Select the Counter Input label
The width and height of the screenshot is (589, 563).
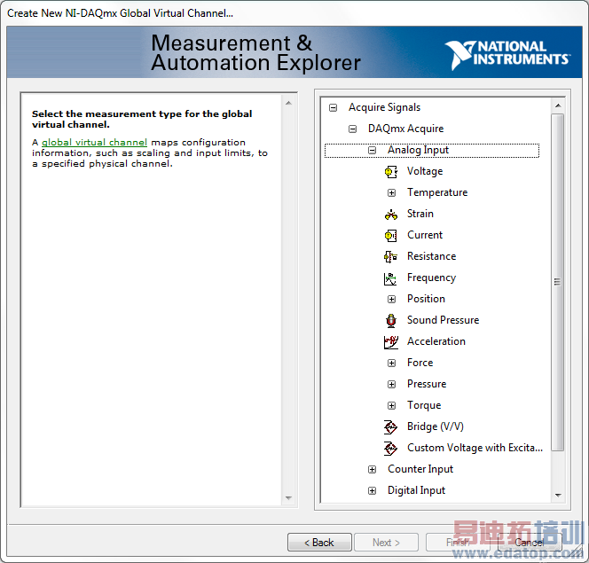click(x=420, y=469)
